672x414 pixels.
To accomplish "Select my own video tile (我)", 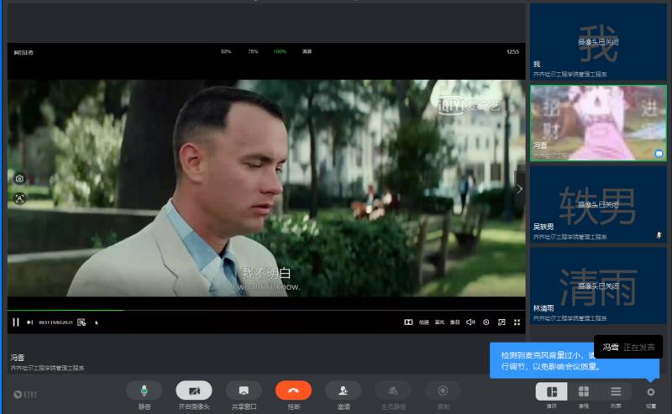I will pos(598,42).
